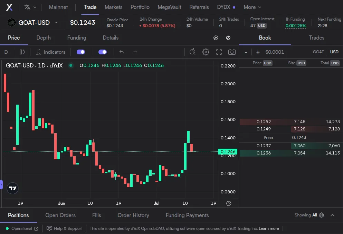This screenshot has height=234, width=343.
Task: Open the DYDX token page
Action: pos(226,7)
